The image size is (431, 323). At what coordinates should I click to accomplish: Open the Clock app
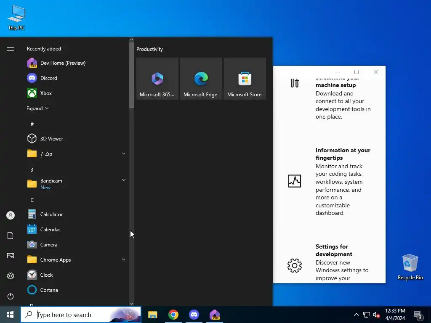point(77,275)
